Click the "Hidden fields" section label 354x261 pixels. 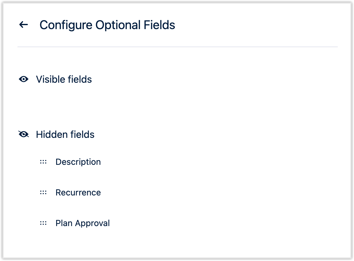pyautogui.click(x=65, y=134)
